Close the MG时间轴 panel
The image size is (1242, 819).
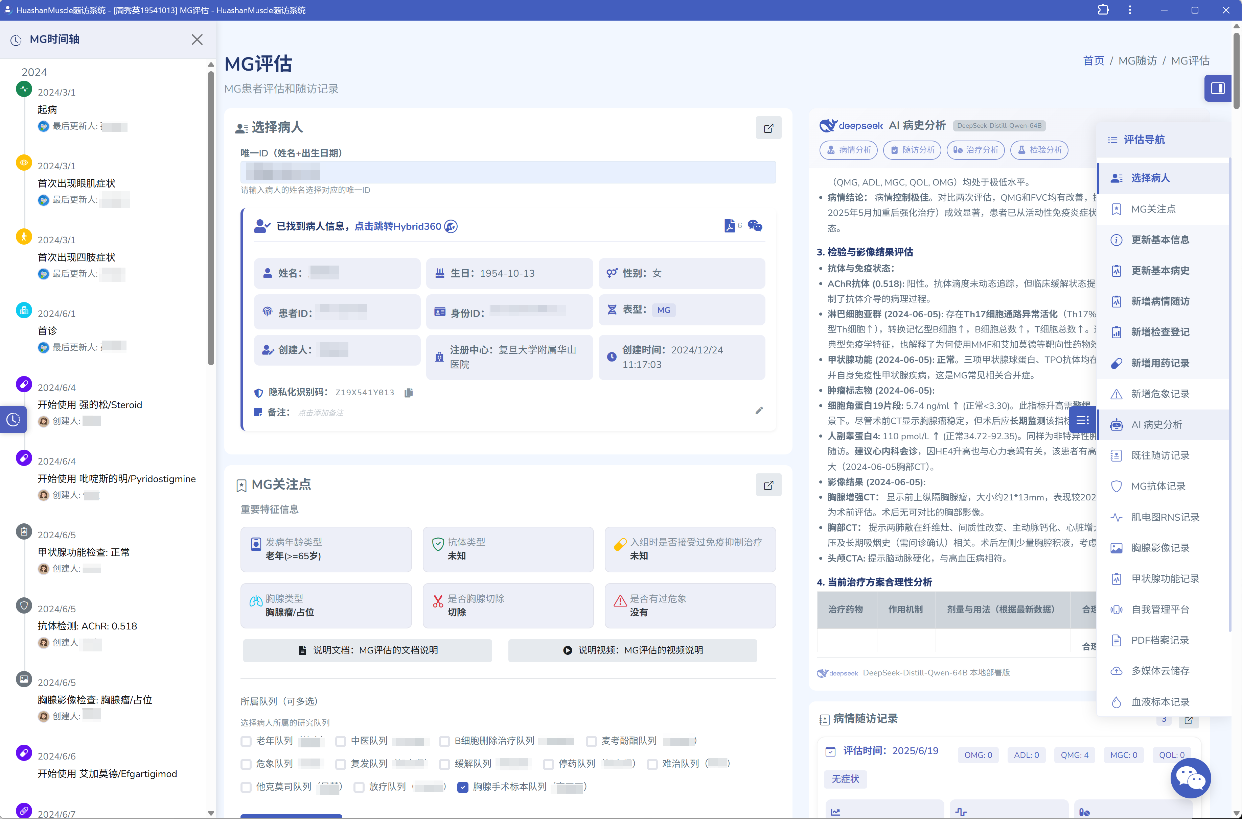tap(197, 40)
